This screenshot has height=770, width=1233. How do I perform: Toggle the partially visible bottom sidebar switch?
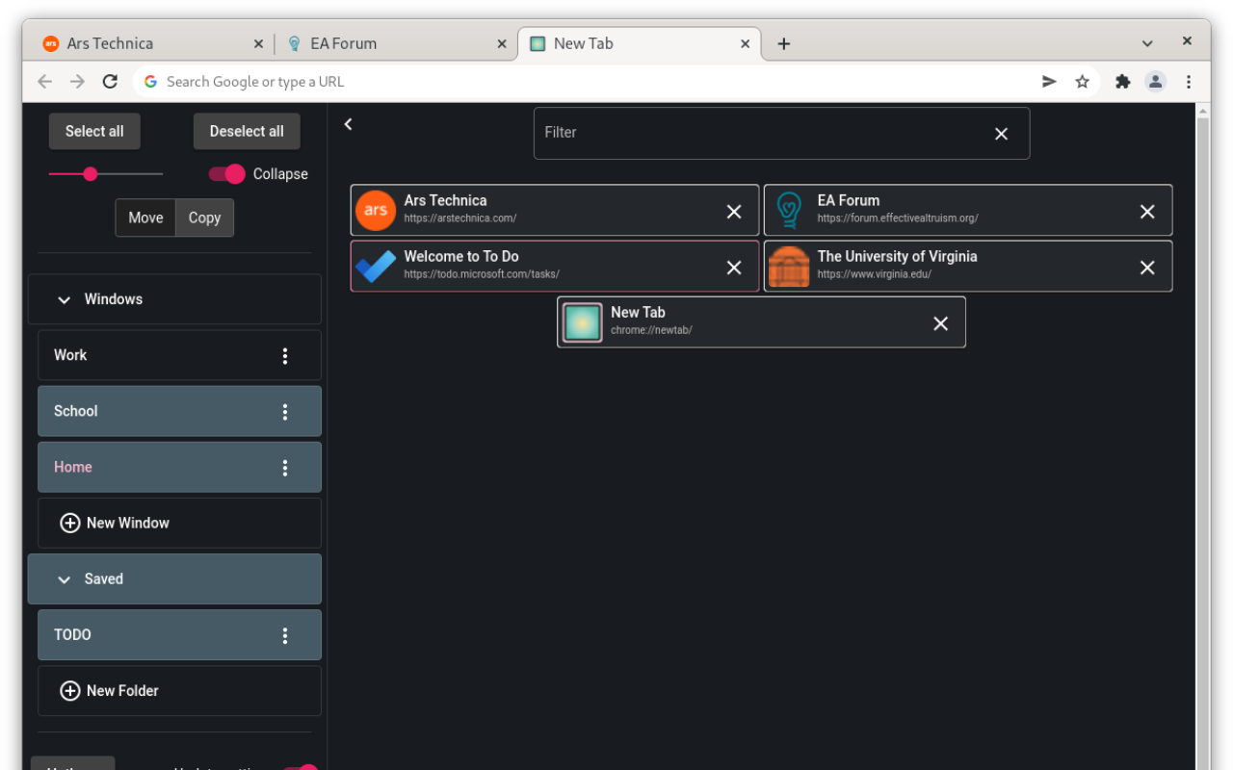pos(300,767)
